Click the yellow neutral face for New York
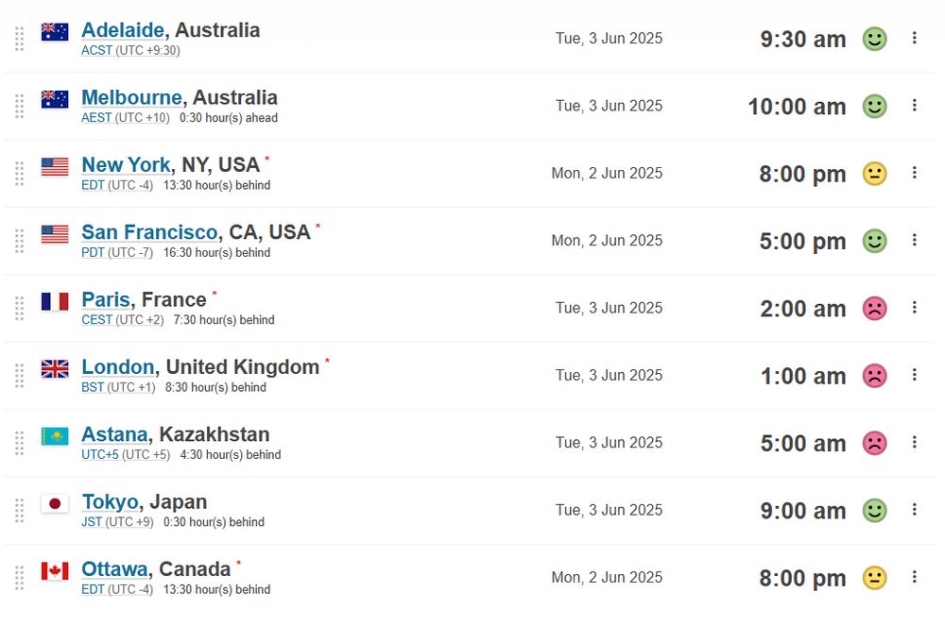 [874, 174]
